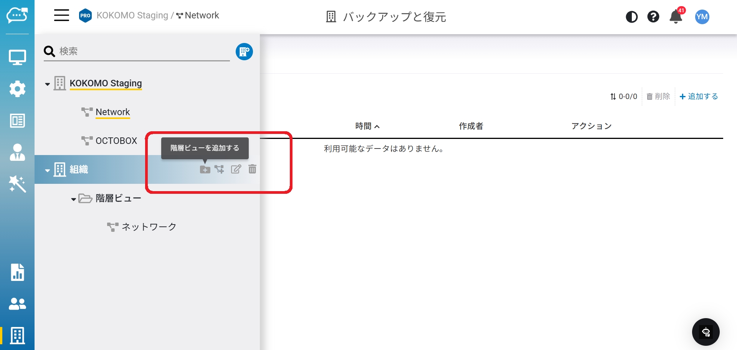Delete 組織 using the trash icon

pyautogui.click(x=252, y=169)
